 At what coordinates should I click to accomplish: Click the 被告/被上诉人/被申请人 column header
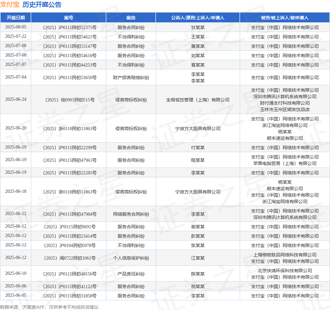tap(285, 18)
